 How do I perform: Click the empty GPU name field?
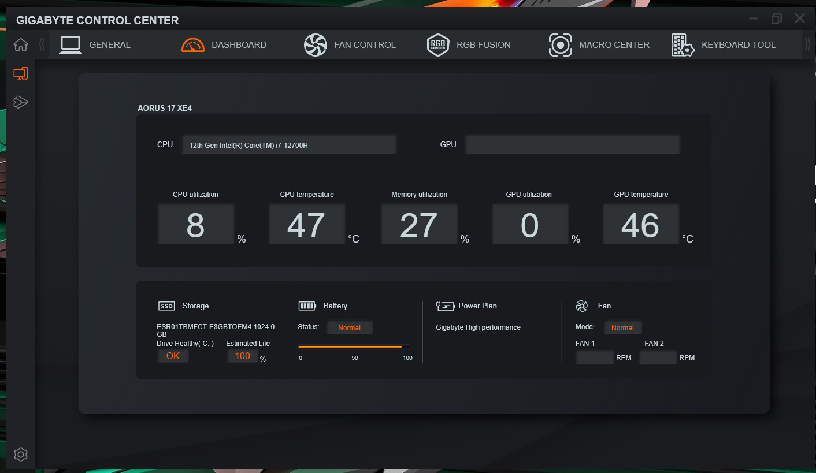[x=573, y=145]
